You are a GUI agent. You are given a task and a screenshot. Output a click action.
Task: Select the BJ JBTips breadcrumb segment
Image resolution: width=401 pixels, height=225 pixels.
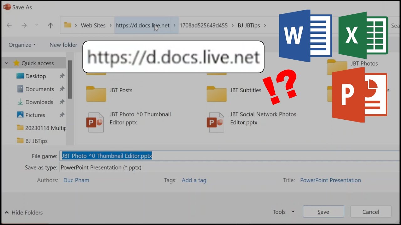[x=249, y=26]
